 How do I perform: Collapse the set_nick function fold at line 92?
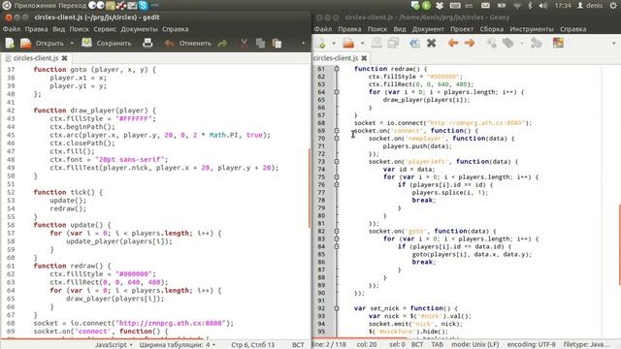[337, 308]
